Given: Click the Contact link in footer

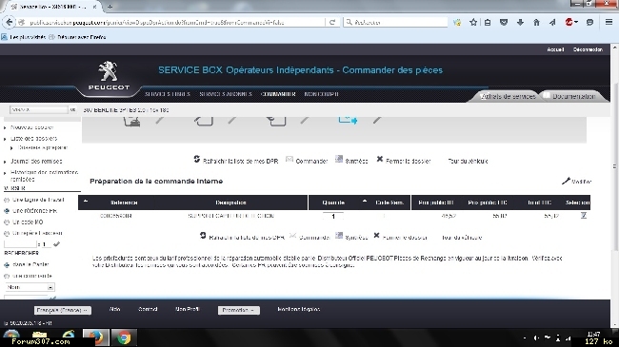Looking at the screenshot, I should (x=148, y=309).
